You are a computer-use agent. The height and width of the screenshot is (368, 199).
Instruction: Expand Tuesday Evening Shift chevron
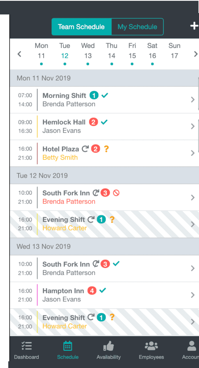(x=193, y=224)
